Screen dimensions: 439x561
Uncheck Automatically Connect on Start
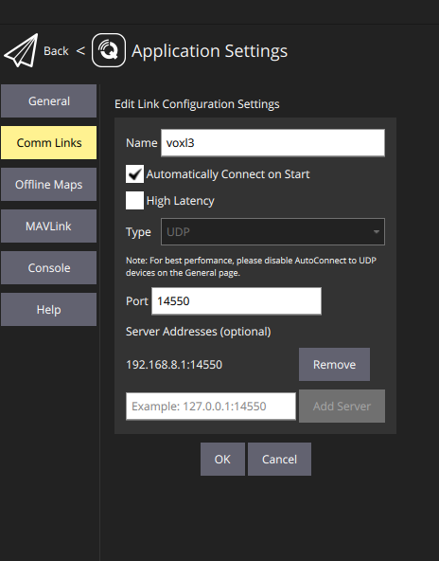[134, 173]
